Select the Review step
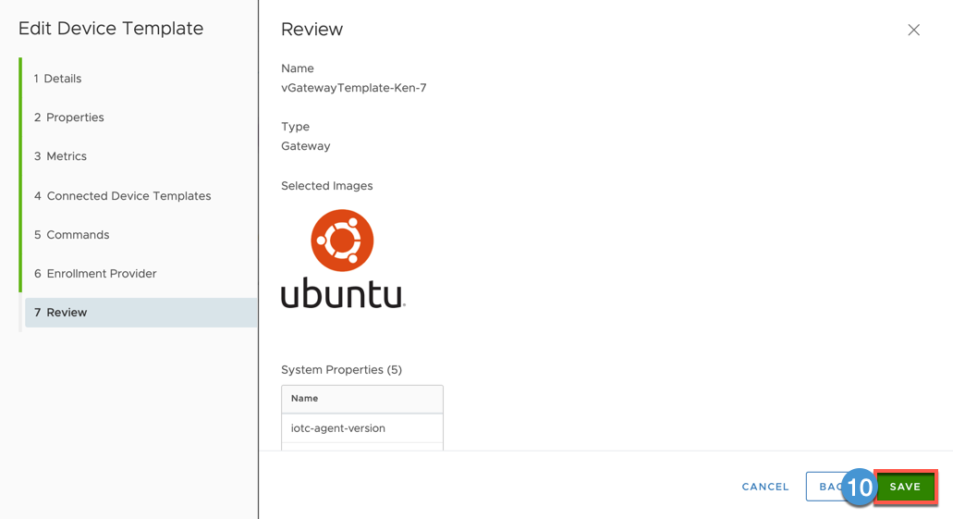The image size is (953, 519). [x=141, y=313]
